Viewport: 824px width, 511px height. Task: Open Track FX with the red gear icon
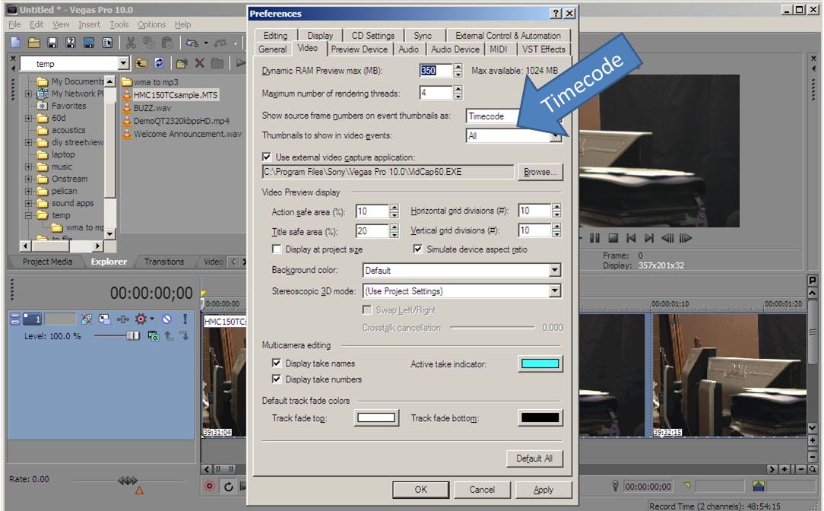pyautogui.click(x=140, y=319)
